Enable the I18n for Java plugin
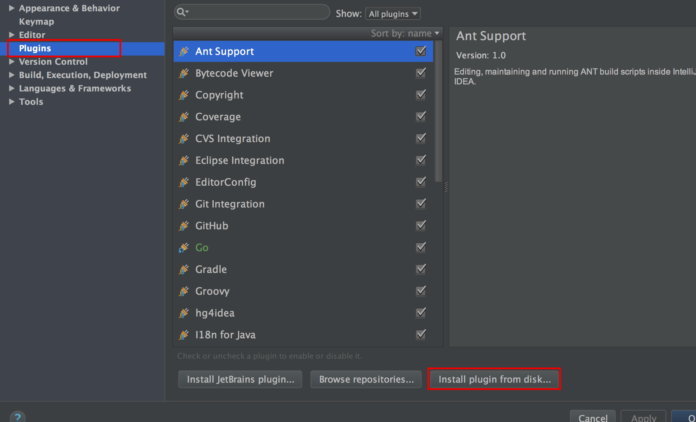Screen dimensions: 696x422 pos(420,335)
